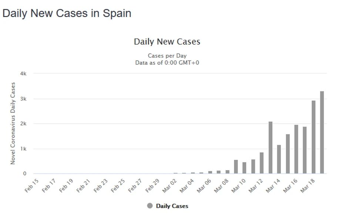The width and height of the screenshot is (348, 219).
Task: Click the tallest bar for Mar 19
Action: pos(322,132)
